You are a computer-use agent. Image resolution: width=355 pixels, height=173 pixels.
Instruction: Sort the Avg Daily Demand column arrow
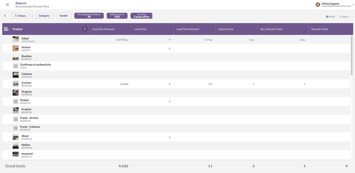coord(127,29)
